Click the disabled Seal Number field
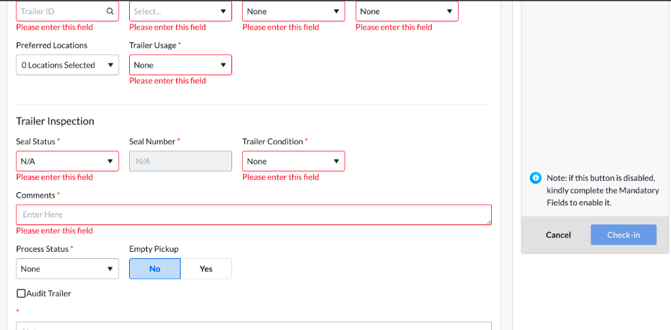This screenshot has height=330, width=671. pyautogui.click(x=180, y=161)
